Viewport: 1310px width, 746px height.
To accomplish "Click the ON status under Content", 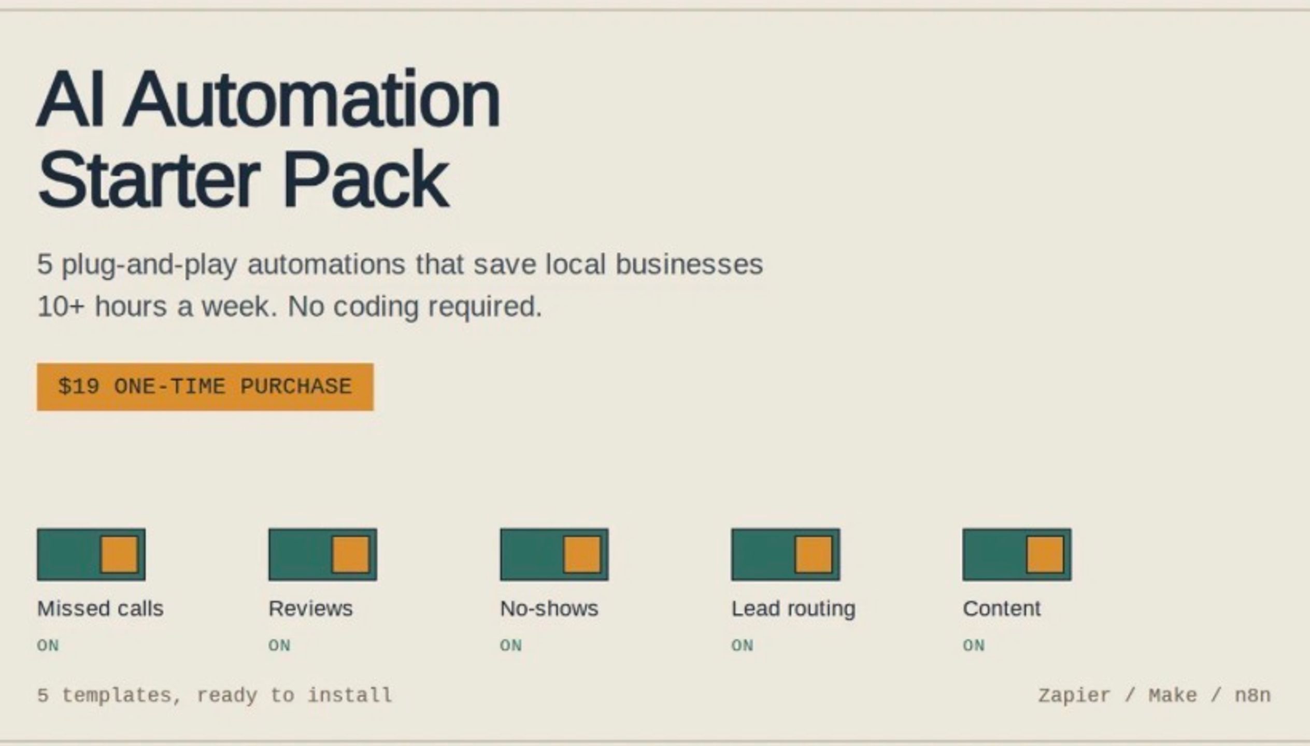I will click(x=974, y=645).
